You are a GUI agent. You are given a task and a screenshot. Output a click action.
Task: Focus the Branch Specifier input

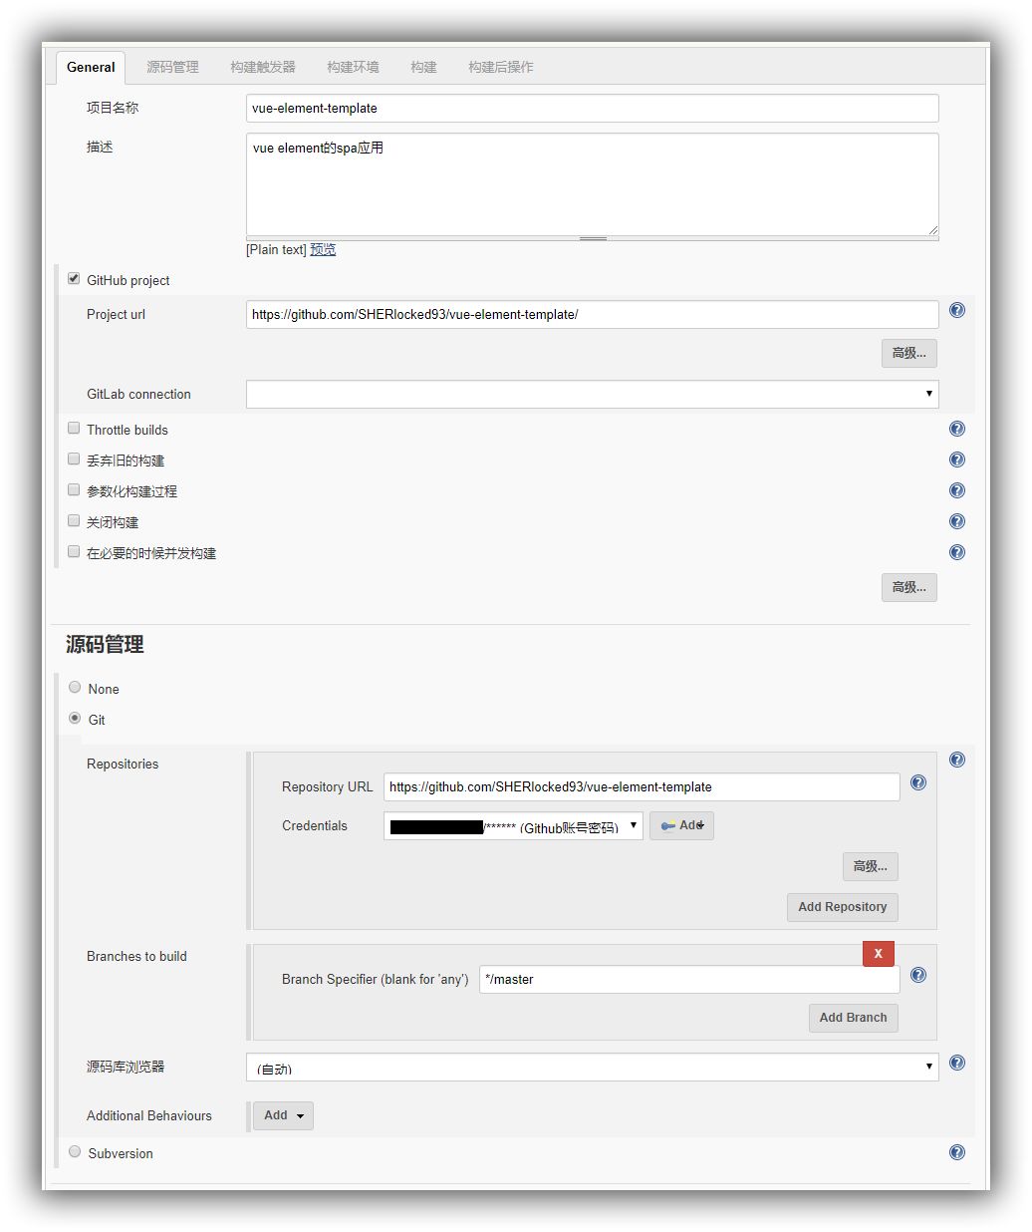point(689,979)
